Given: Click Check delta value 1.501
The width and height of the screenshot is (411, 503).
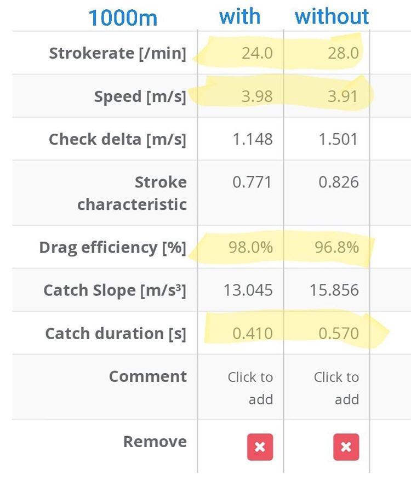Looking at the screenshot, I should tap(338, 139).
